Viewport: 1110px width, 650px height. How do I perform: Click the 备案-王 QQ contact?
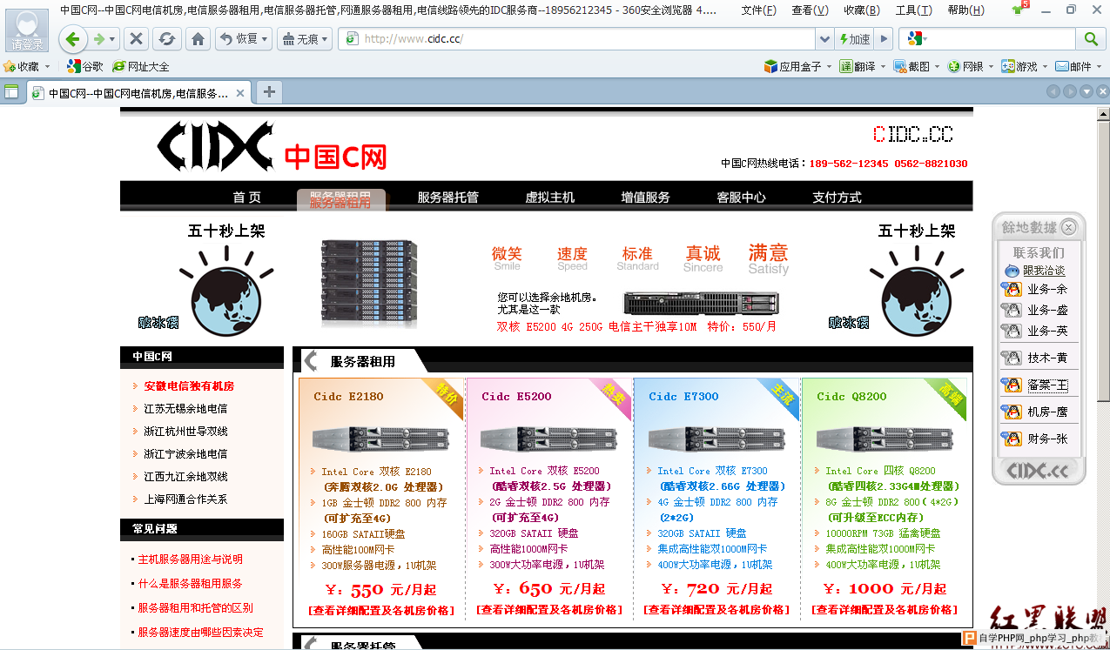tap(1035, 385)
